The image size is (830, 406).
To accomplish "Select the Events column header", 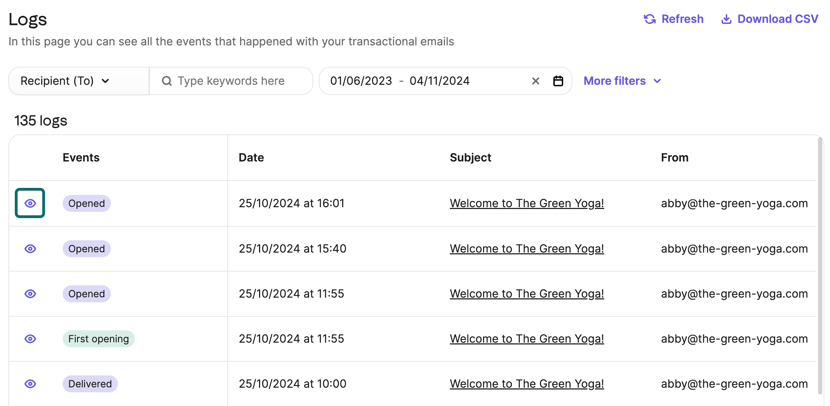I will tap(81, 157).
